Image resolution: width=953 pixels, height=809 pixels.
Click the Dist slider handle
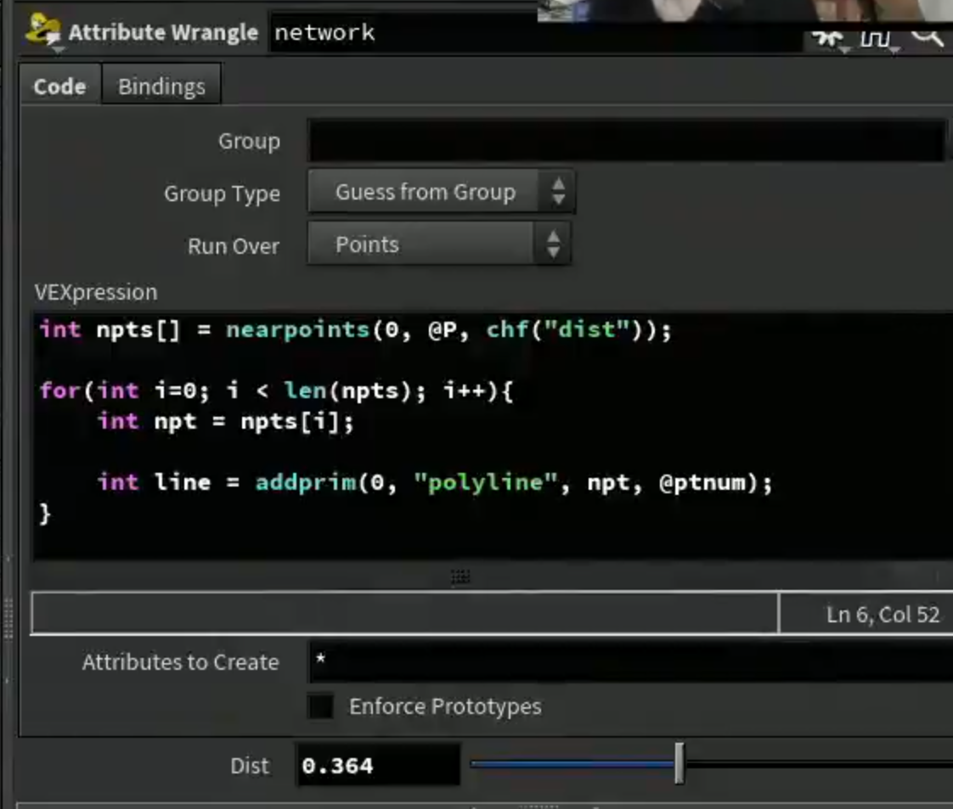point(680,763)
